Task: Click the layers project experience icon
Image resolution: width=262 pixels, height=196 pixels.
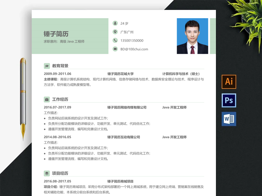Action: click(47, 173)
